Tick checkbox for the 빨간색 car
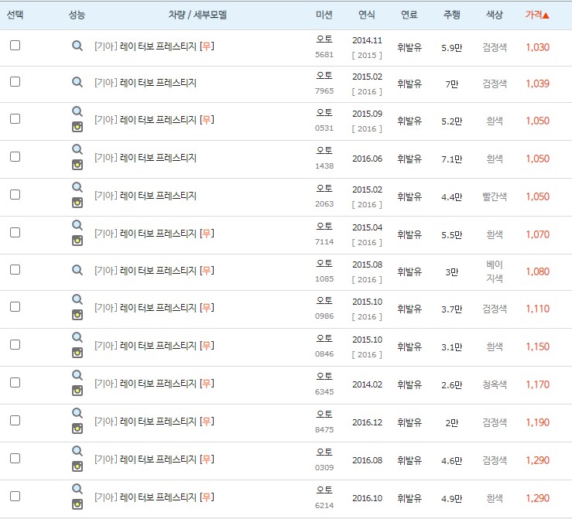 pos(15,195)
